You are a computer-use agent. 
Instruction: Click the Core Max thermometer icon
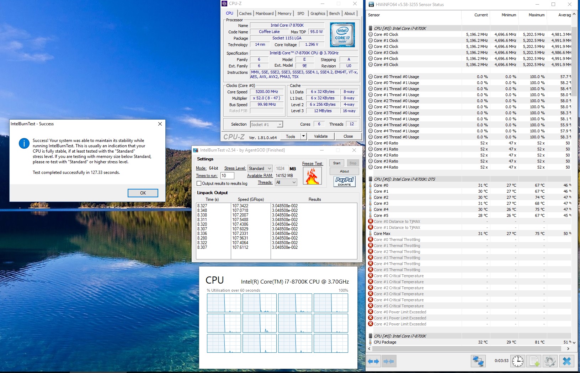point(371,234)
